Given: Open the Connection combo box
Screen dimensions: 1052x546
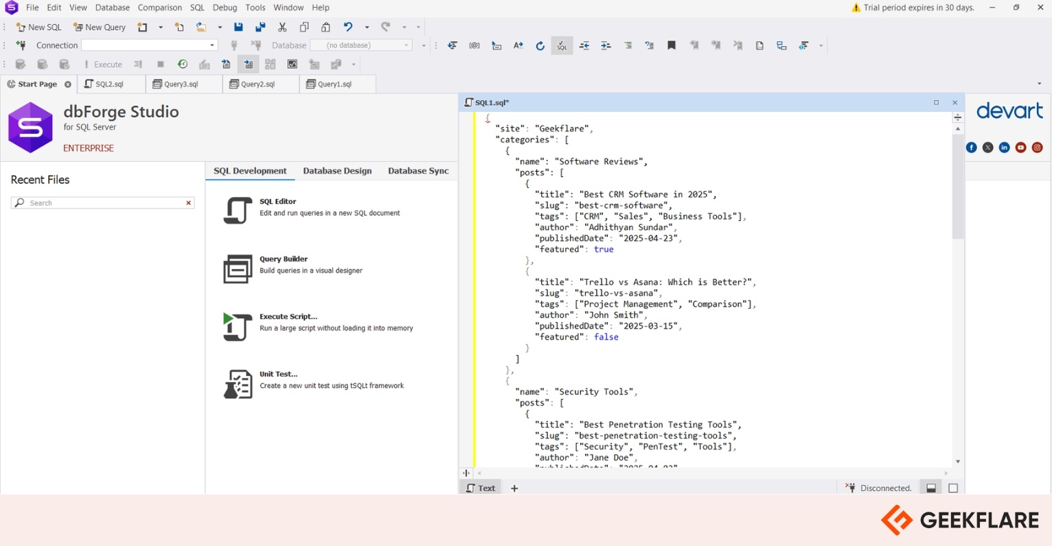Looking at the screenshot, I should pyautogui.click(x=149, y=45).
